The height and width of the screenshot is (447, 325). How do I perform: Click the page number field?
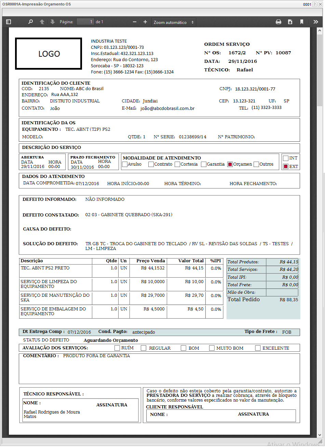85,22
